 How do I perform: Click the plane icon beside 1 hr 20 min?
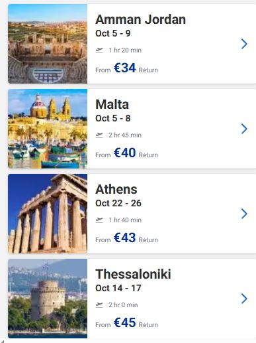(x=99, y=50)
